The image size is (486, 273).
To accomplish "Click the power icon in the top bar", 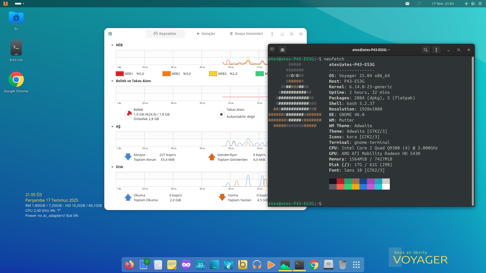I will tap(480, 4).
